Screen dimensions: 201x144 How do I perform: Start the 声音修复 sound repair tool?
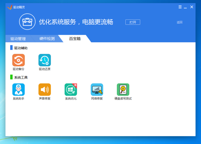[x=45, y=90]
